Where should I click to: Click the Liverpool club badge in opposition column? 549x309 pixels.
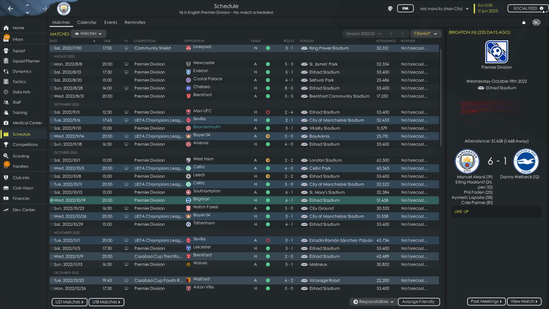[x=188, y=48]
